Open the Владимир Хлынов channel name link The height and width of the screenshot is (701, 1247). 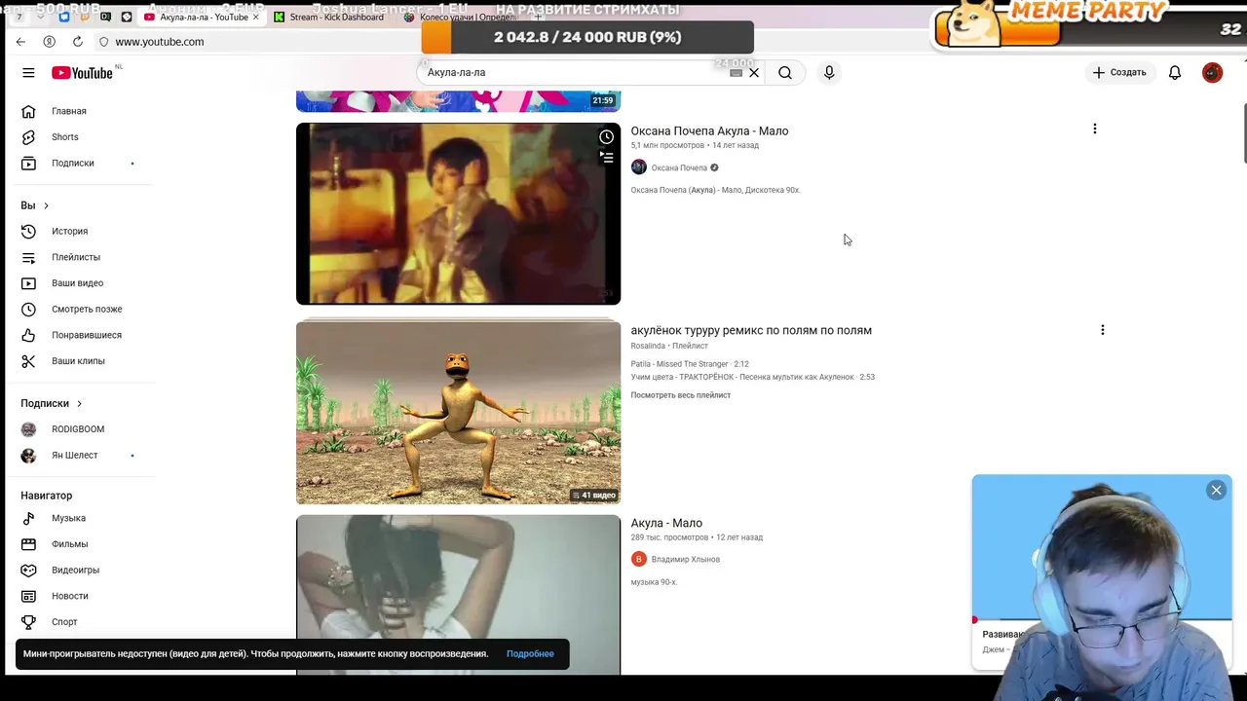[x=685, y=559]
